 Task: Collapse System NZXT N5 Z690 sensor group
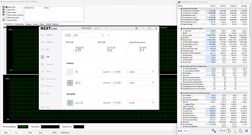coord(179,9)
